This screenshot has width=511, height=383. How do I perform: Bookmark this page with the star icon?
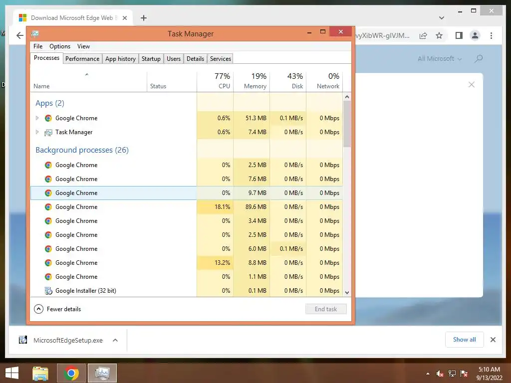439,35
